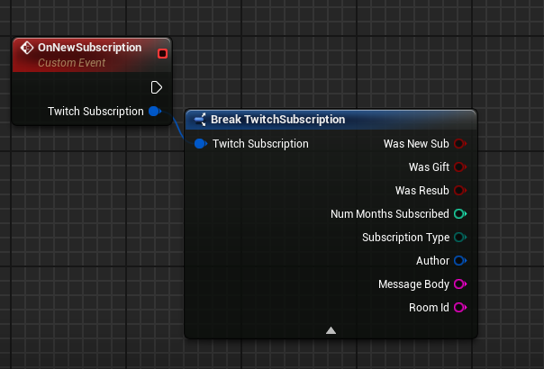
Task: Select the Was Gift boolean pin
Action: click(x=459, y=167)
